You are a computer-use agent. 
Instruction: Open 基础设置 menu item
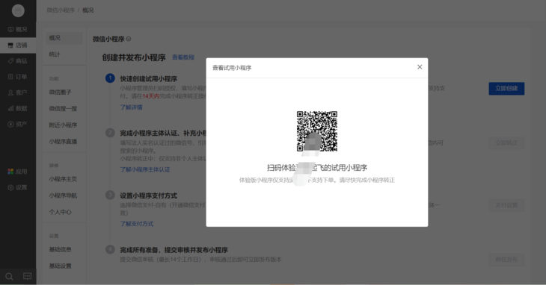pyautogui.click(x=61, y=266)
